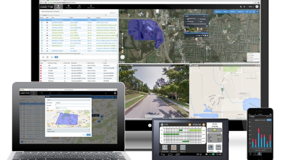Click the green vehicle pin on the road map
Screen dimensions: 285x160
click(x=222, y=90)
